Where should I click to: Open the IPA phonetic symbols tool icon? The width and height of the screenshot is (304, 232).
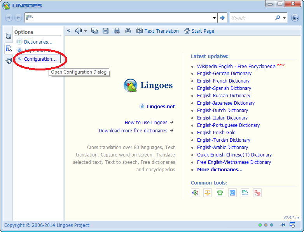(x=245, y=193)
